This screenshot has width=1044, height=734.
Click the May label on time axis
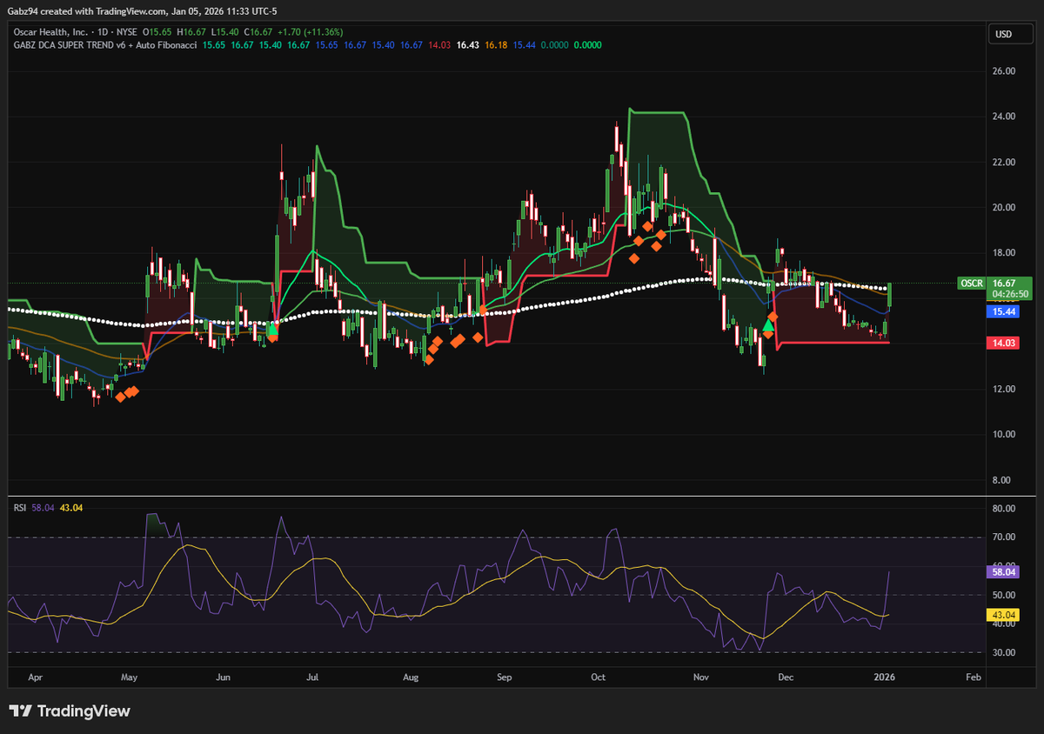click(130, 676)
